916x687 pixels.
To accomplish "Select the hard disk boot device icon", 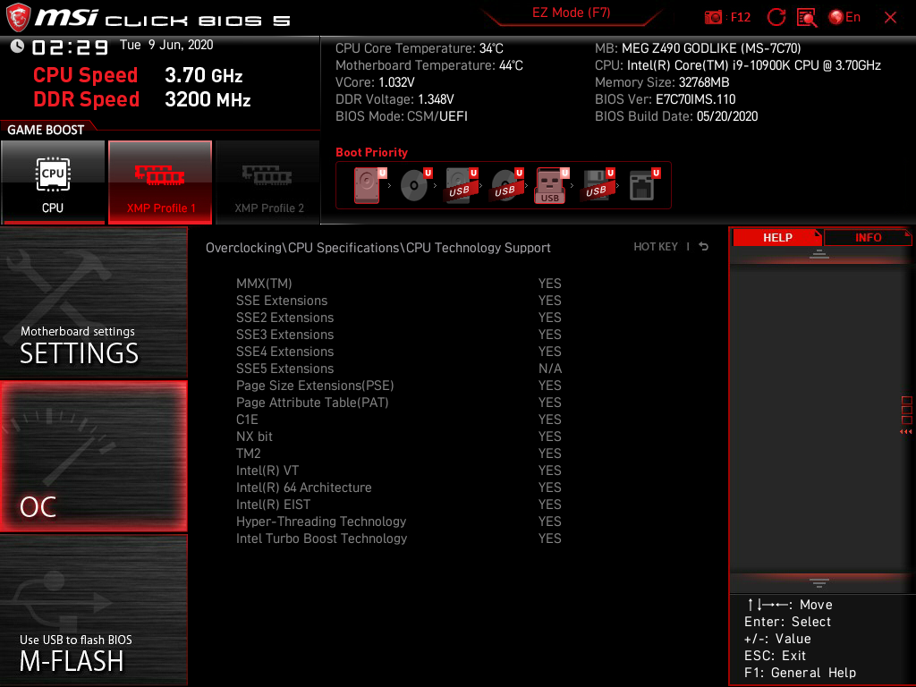I will (x=369, y=185).
